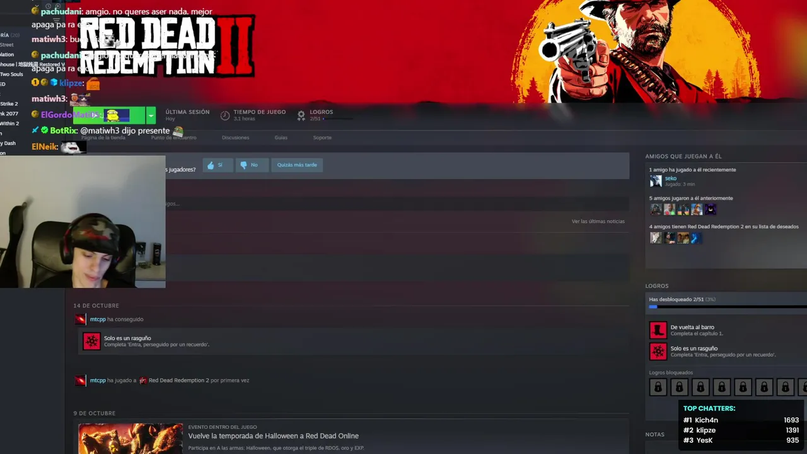Click the '9 DE OCTUBRE' date heading
807x454 pixels.
[x=94, y=413]
